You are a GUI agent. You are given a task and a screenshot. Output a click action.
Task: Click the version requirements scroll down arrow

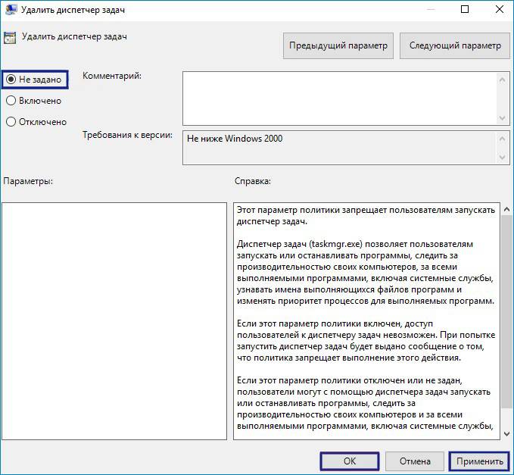pos(502,158)
